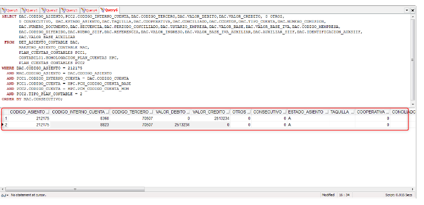The height and width of the screenshot is (205, 424).
Task: Click the DET_ASIENTO_CONTABLE DAC table name
Action: click(x=49, y=43)
